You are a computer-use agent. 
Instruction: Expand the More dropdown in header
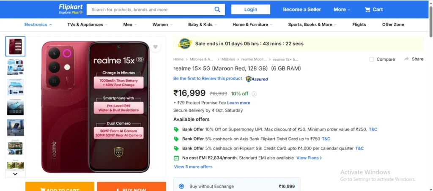pos(342,9)
